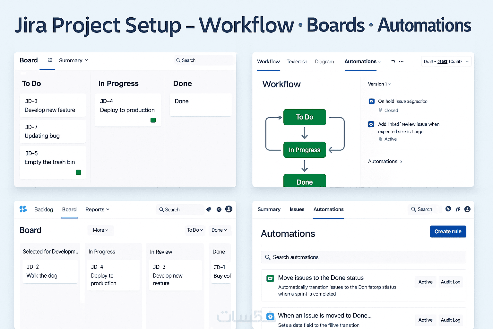Click the Done workflow status node
Image resolution: width=493 pixels, height=329 pixels.
click(305, 181)
